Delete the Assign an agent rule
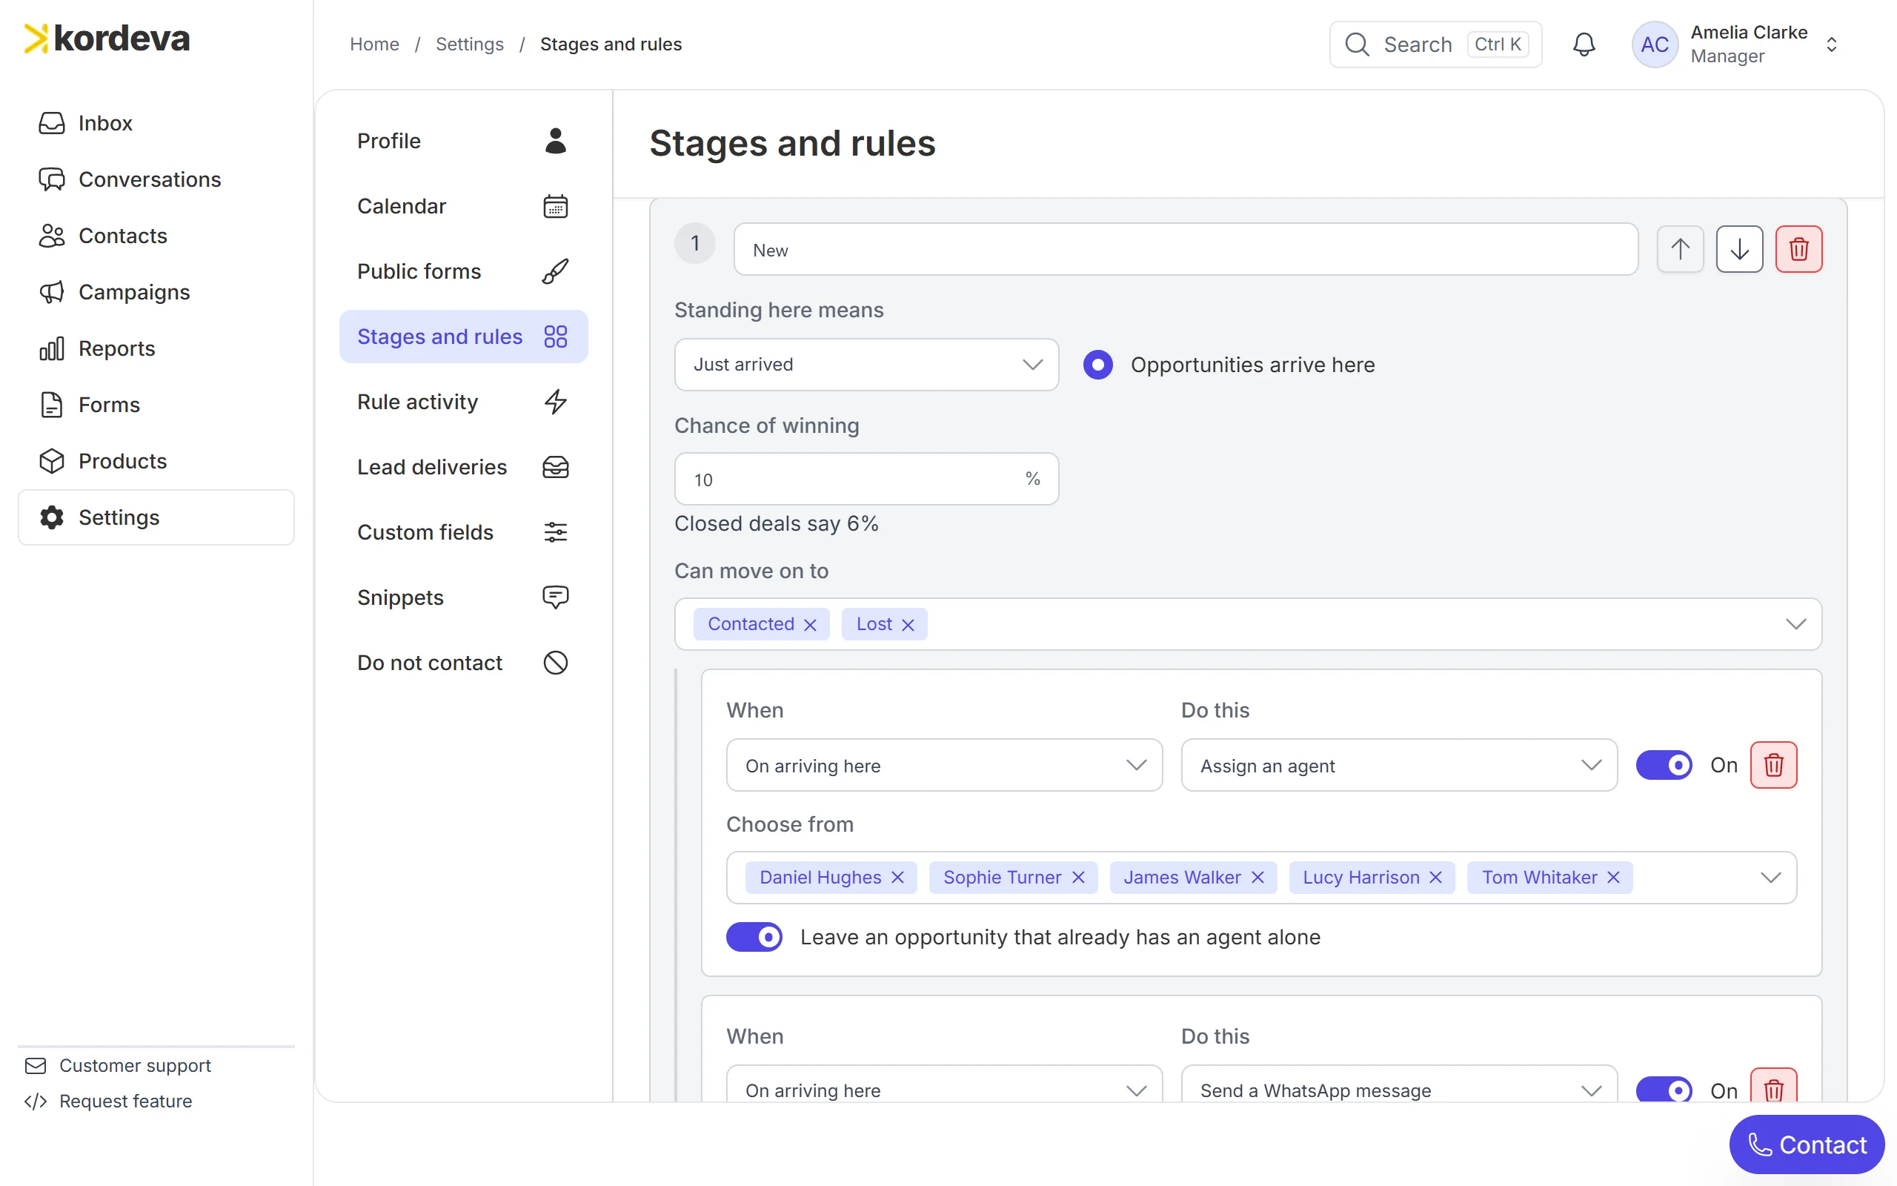The image size is (1897, 1186). point(1773,765)
